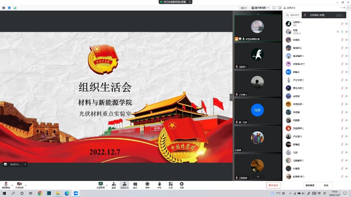Enter full screen via top toolbar icon
The image size is (351, 197).
click(x=274, y=8)
